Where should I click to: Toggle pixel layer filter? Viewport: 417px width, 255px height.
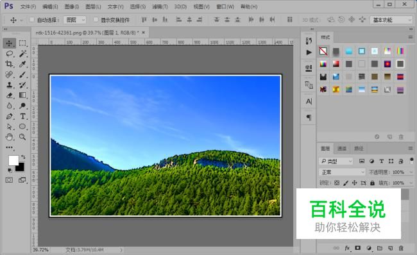click(x=362, y=161)
